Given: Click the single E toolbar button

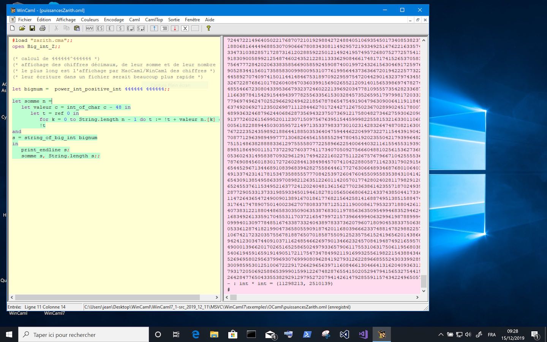Looking at the screenshot, I should pyautogui.click(x=110, y=28).
